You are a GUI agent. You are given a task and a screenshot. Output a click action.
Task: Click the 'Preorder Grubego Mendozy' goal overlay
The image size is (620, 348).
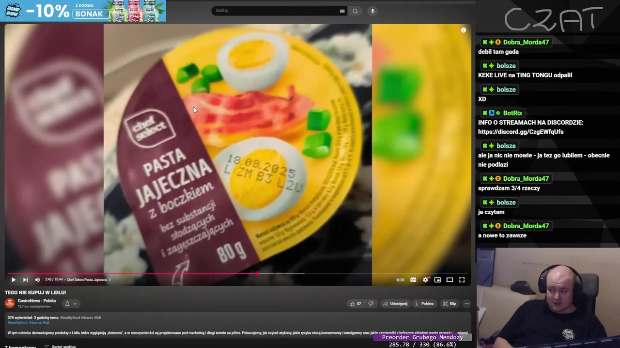[422, 337]
